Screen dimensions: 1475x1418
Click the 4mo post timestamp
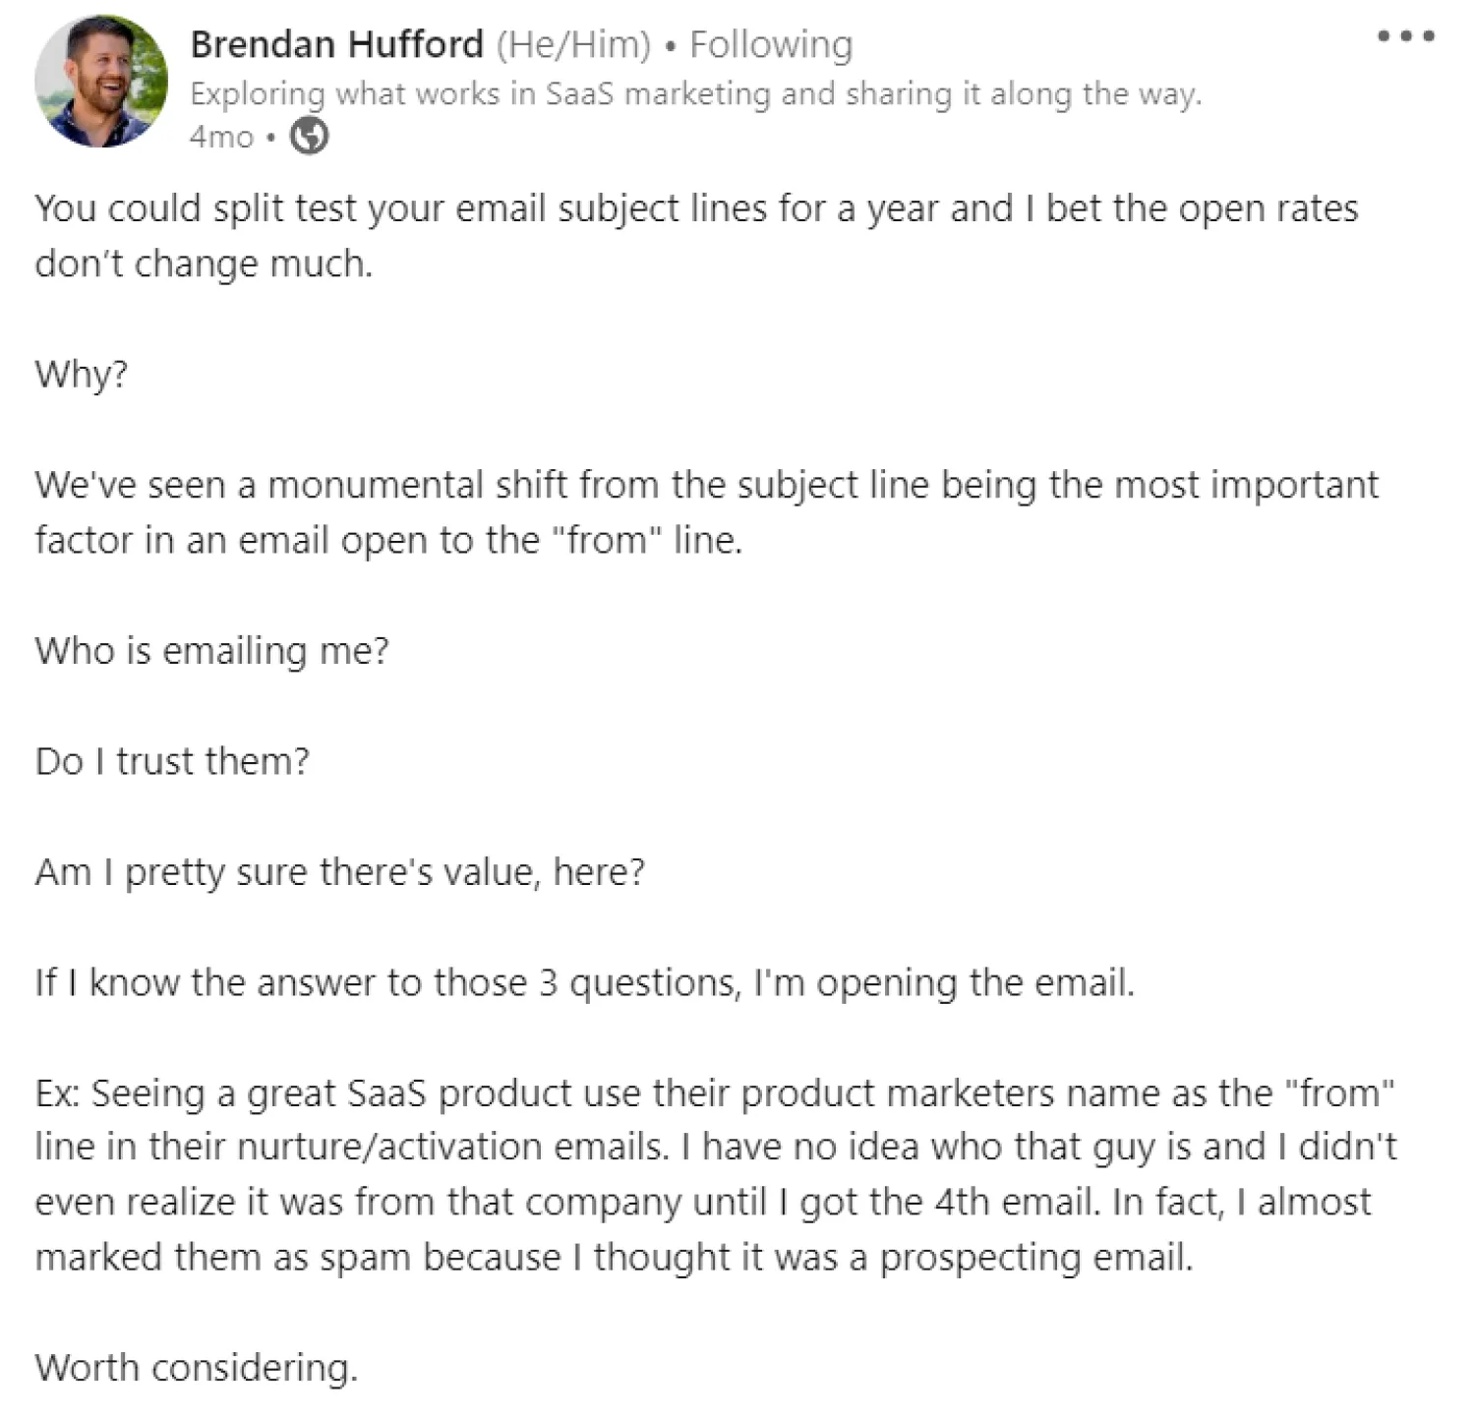click(221, 137)
